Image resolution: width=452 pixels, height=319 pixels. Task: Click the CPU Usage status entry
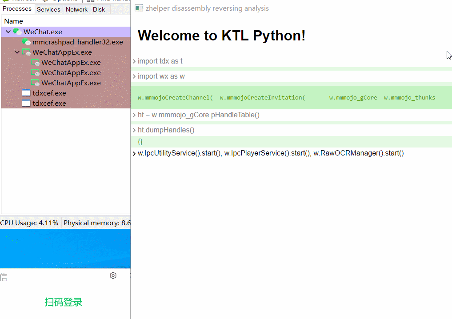click(x=29, y=223)
